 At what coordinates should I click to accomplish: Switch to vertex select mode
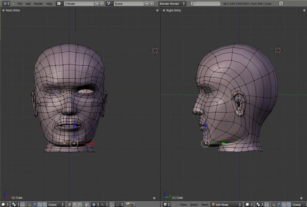coord(69,205)
